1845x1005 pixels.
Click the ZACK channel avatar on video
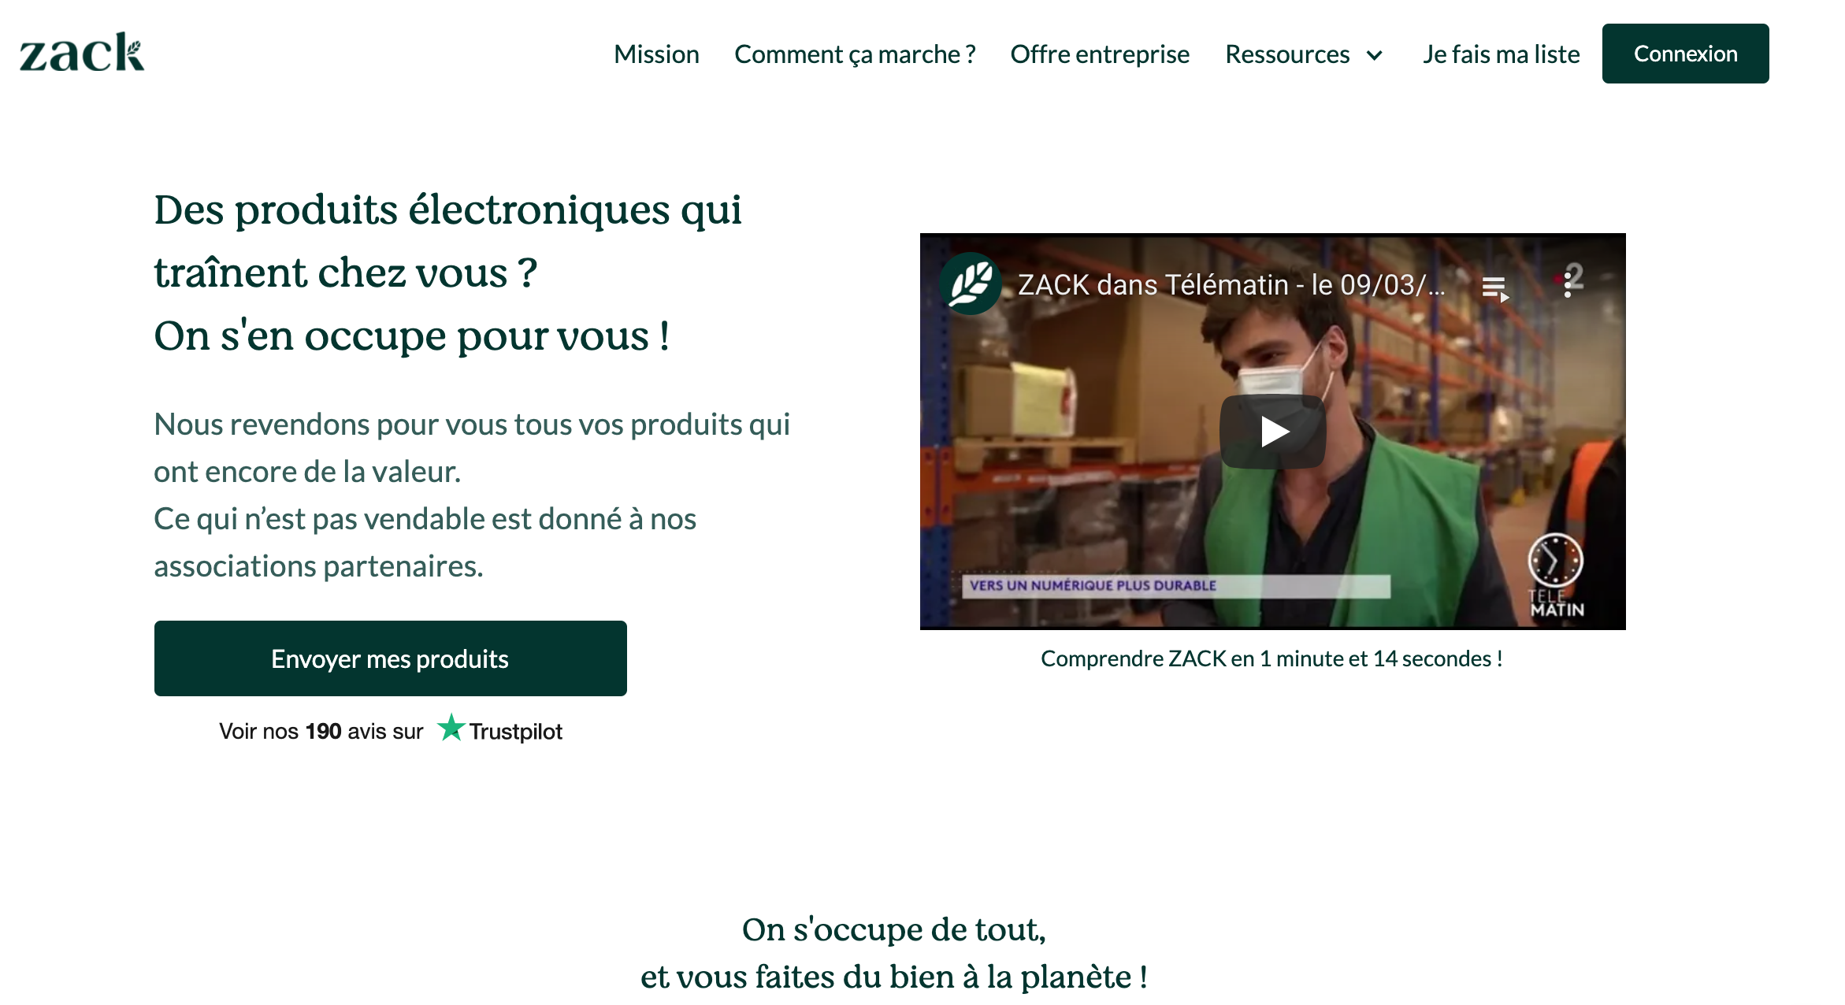[971, 284]
